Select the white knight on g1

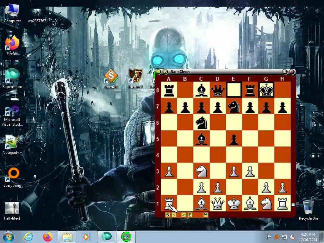266,203
